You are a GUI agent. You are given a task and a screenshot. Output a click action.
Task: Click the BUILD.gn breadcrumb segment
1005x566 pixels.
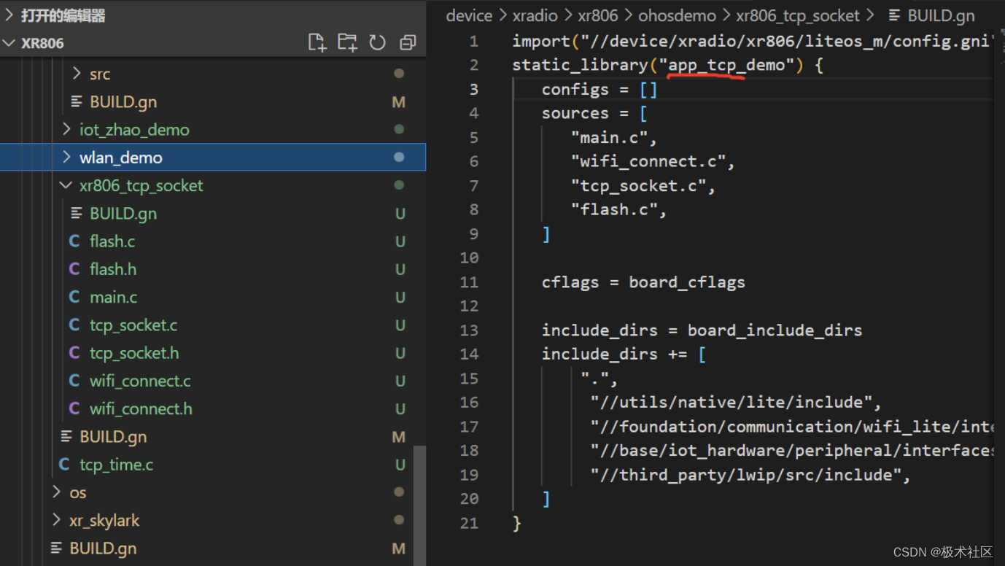(941, 15)
